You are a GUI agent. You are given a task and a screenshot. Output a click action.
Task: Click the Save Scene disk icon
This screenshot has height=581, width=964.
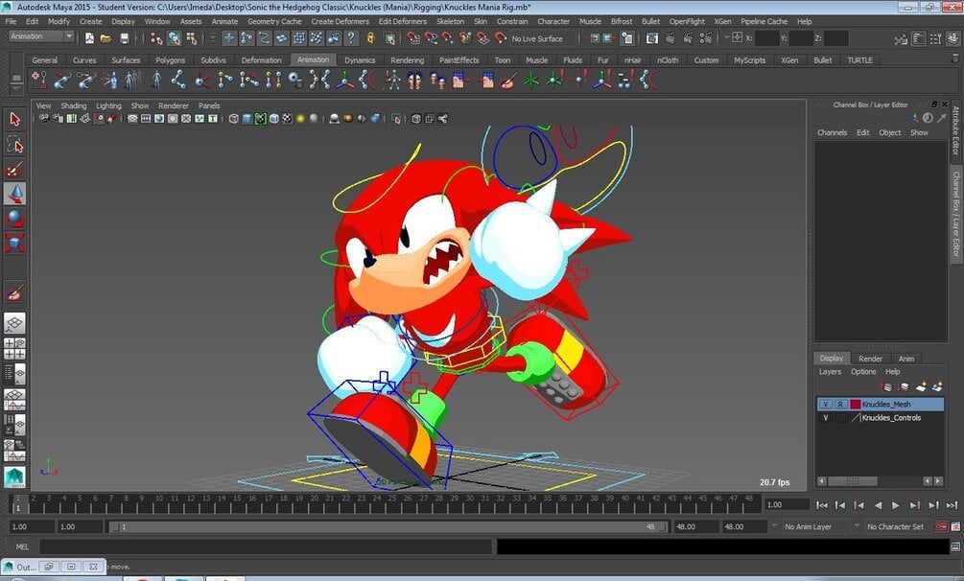[x=124, y=38]
